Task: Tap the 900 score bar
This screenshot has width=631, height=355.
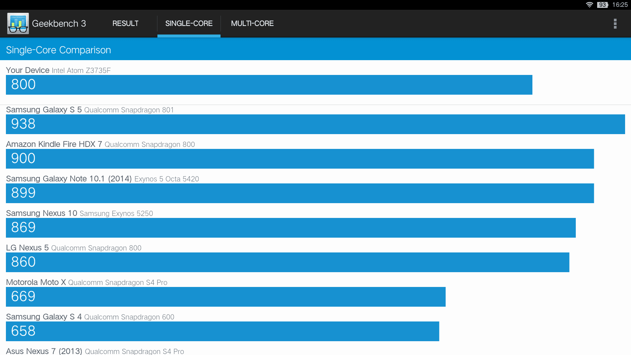Action: pyautogui.click(x=300, y=159)
